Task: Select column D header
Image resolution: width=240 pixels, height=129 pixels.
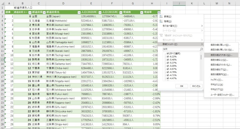Action: pyautogui.click(x=63, y=3)
